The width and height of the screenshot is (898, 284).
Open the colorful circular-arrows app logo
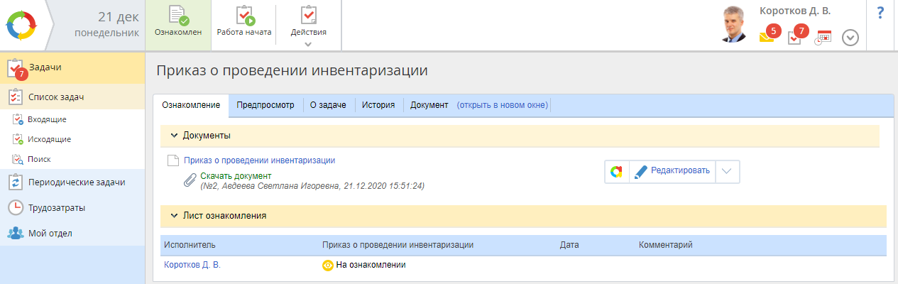(x=22, y=25)
